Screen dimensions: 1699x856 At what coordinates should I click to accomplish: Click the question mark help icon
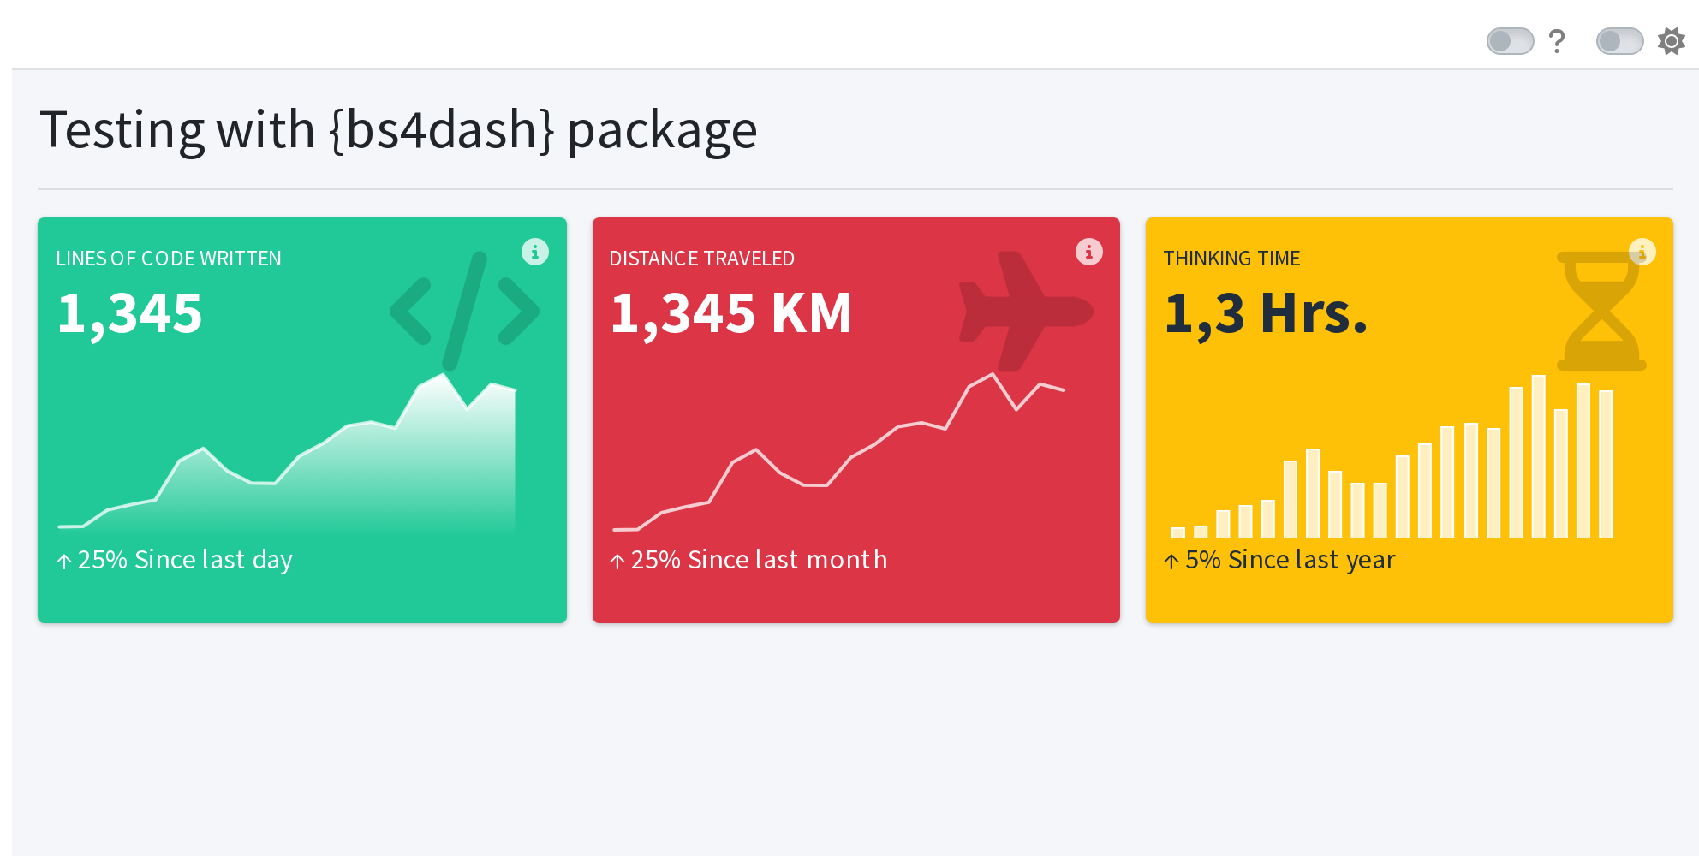[1557, 41]
